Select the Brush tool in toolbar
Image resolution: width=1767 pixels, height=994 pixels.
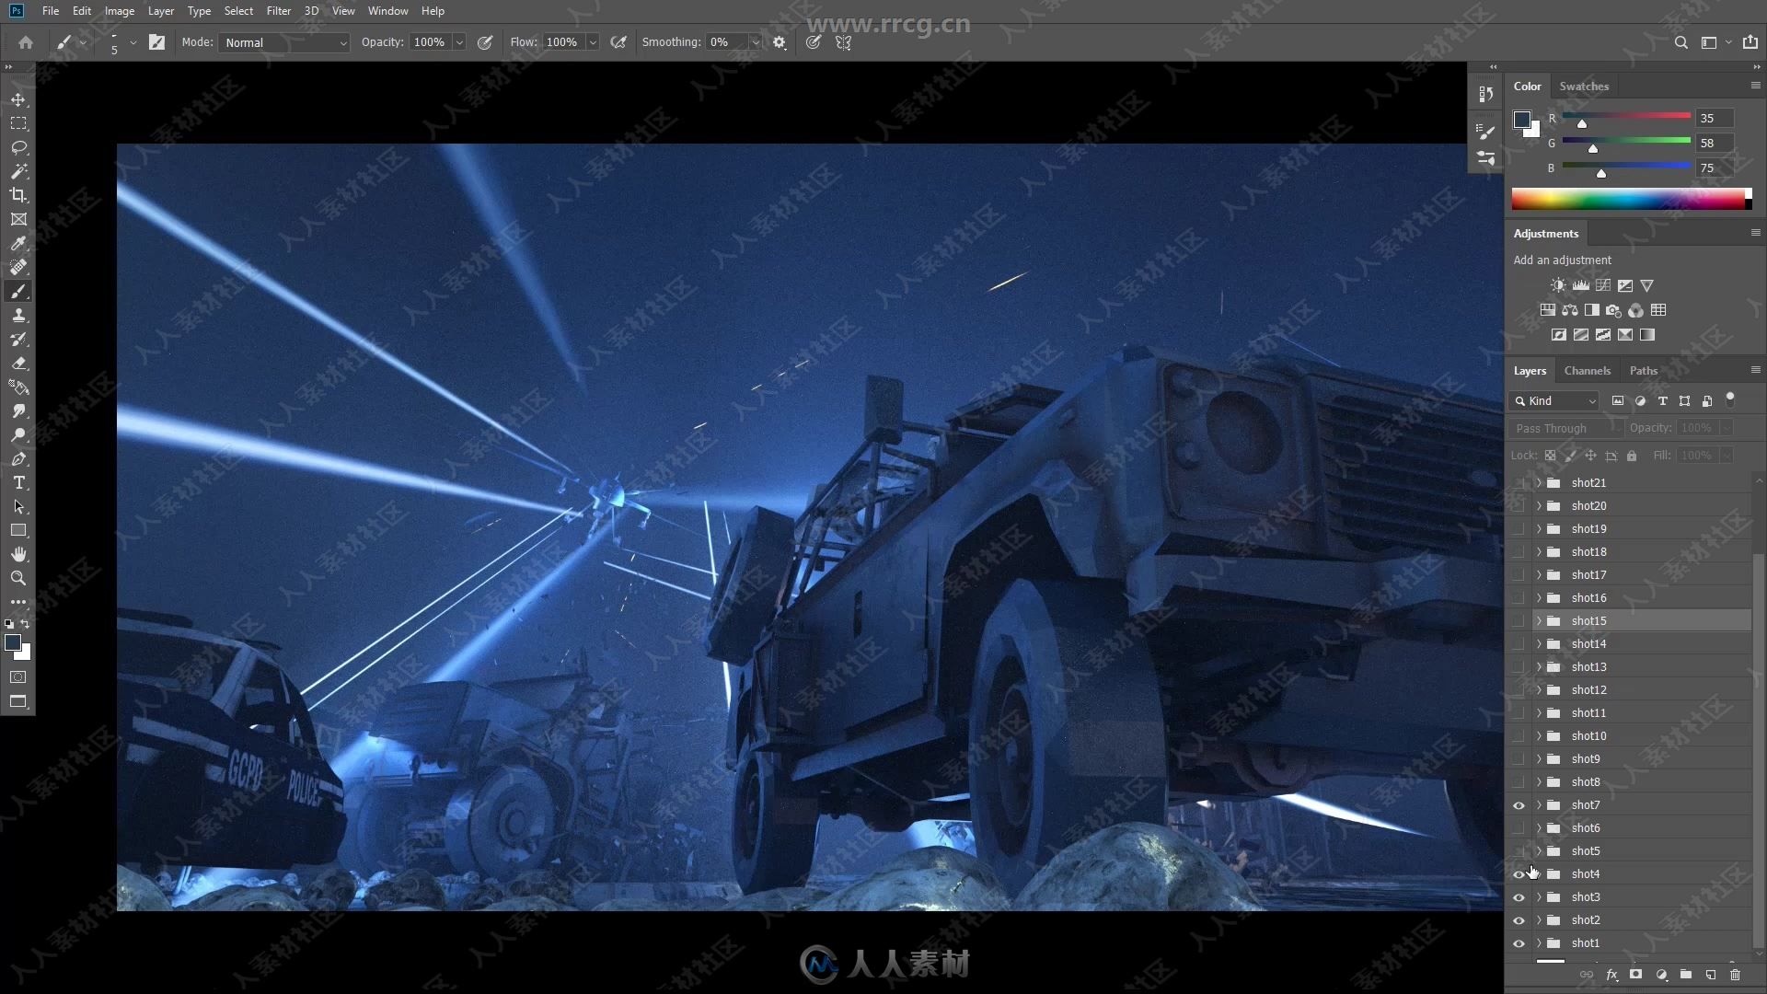click(18, 293)
